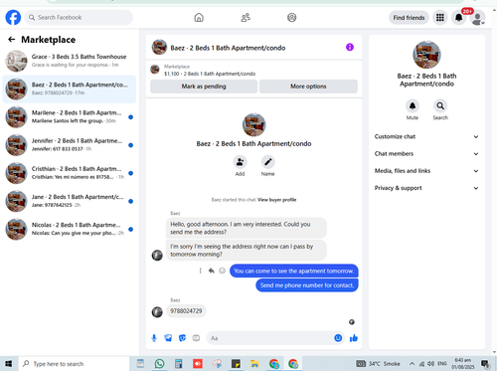This screenshot has width=497, height=371.
Task: Click chat header title Baez 2 Beds
Action: [228, 48]
